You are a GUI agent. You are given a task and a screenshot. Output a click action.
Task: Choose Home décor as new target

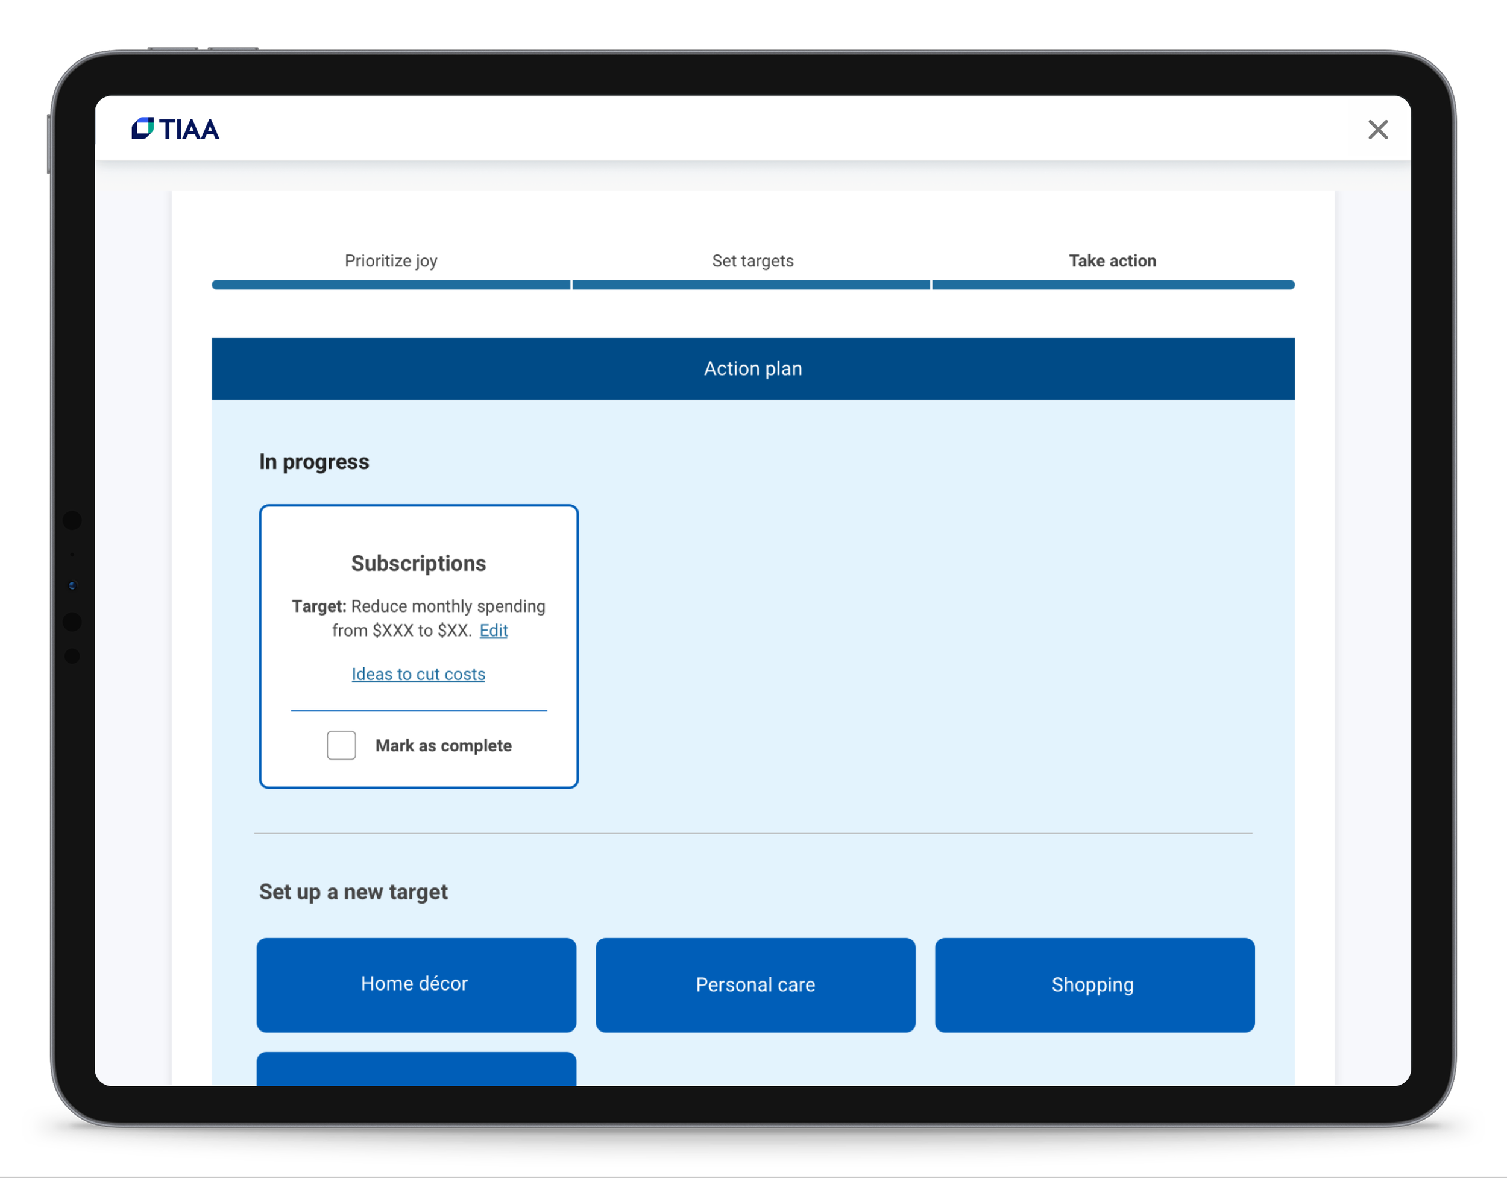416,984
